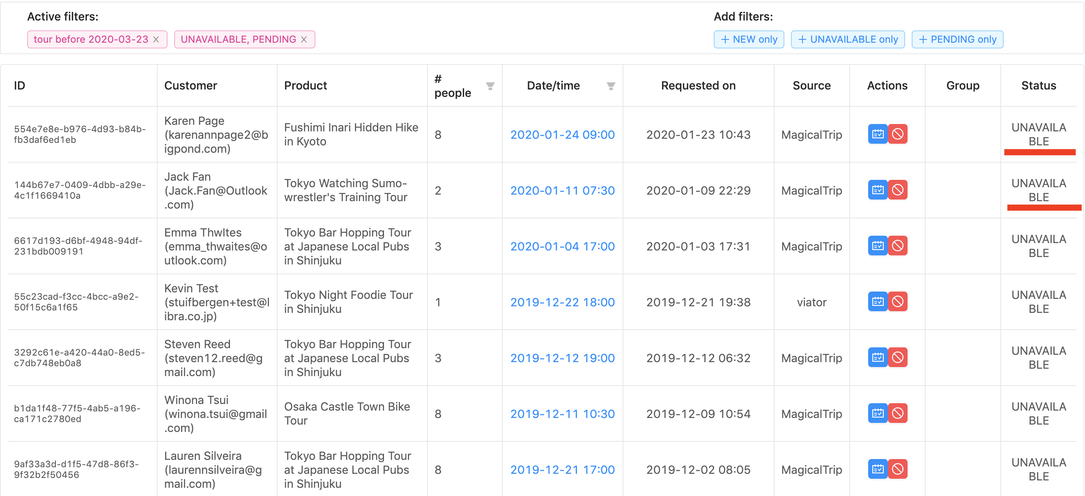Click red reject icon for Lauren Silveira
Screen dimensions: 1085x496
898,469
